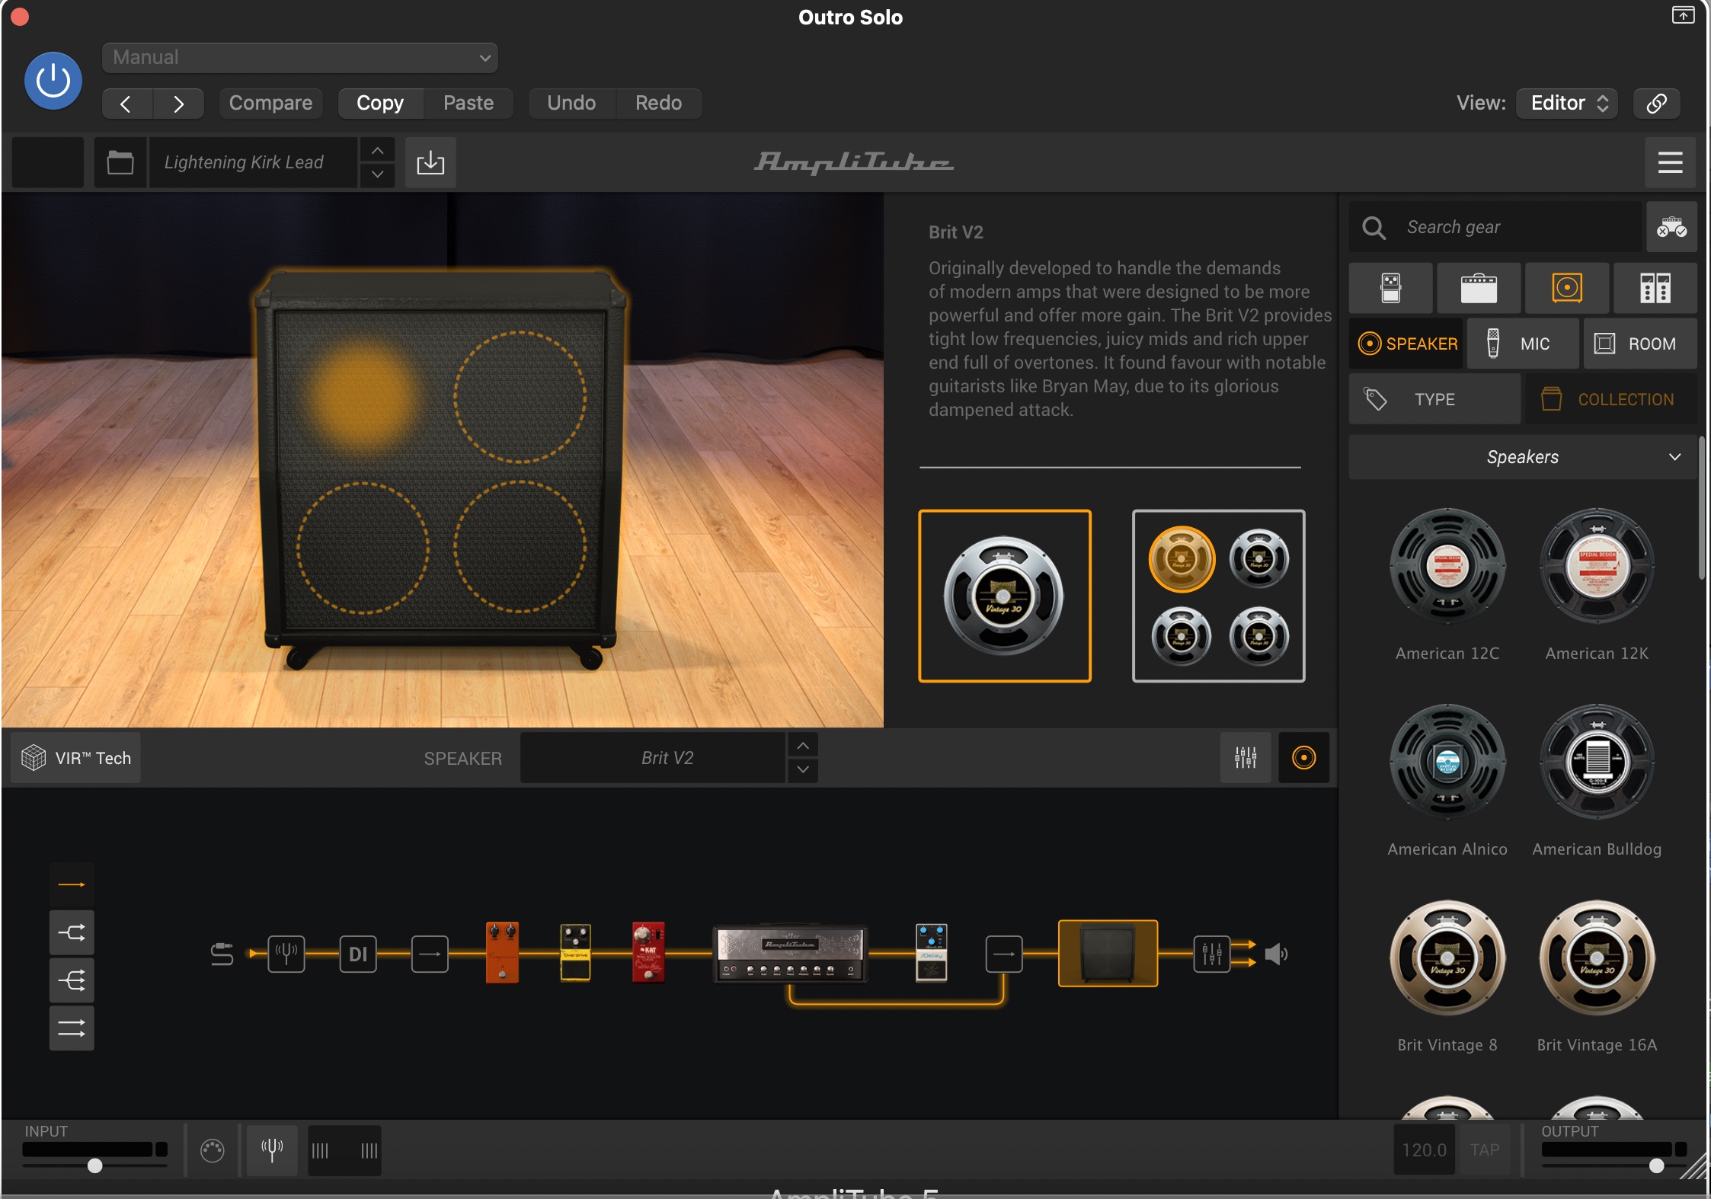Open the custom shop gear icon
Screen dimensions: 1711x1199
coord(1671,227)
